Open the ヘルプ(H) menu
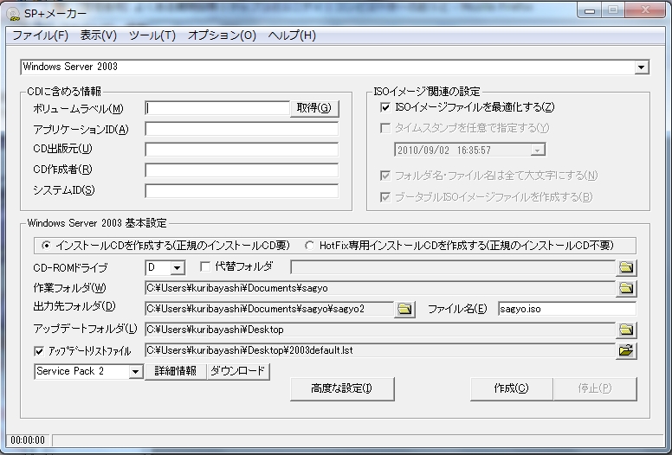Screen dimensions: 672x455 292,35
